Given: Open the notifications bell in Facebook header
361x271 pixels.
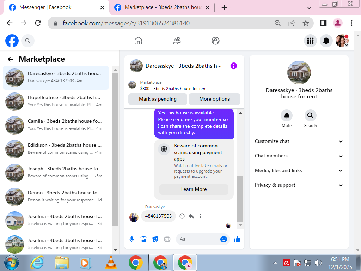Looking at the screenshot, I should [326, 41].
